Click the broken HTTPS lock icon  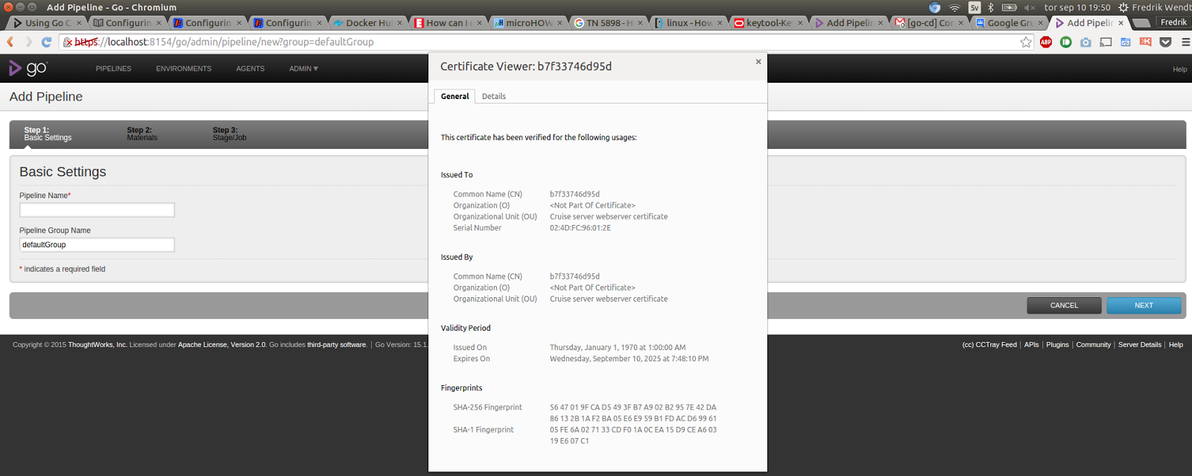pyautogui.click(x=68, y=42)
